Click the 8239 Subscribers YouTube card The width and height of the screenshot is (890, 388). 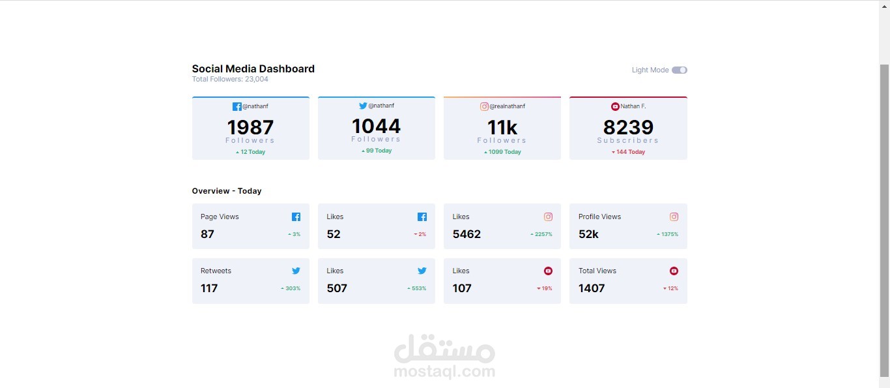pyautogui.click(x=627, y=128)
